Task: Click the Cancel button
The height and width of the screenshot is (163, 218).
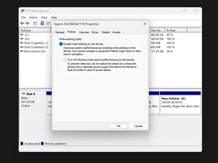Action: pos(138,126)
